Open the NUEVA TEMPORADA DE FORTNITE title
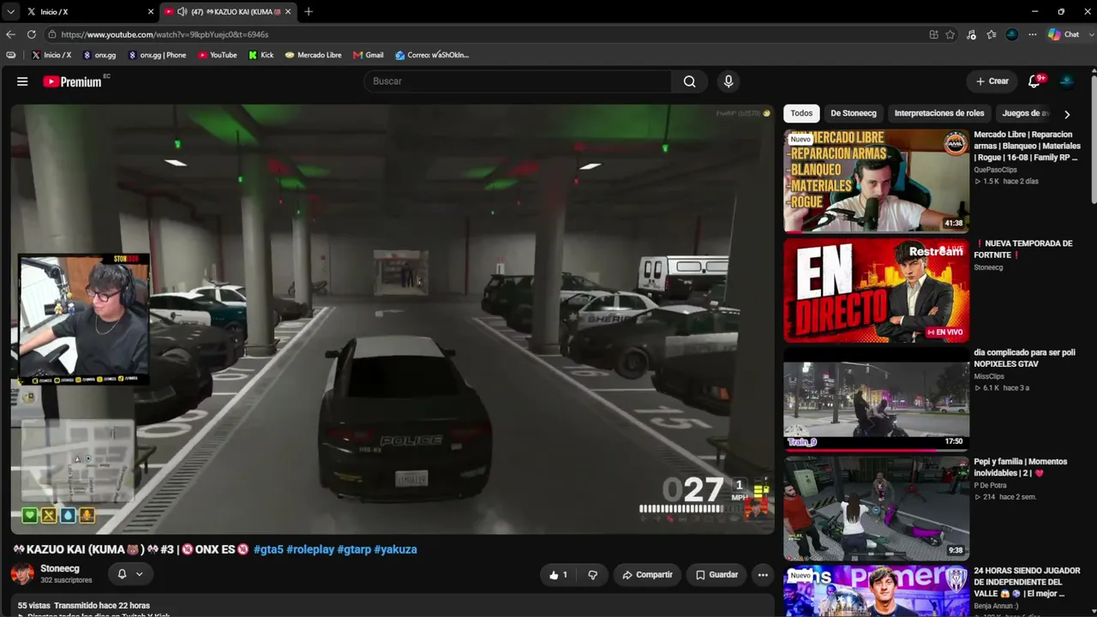 tap(1023, 249)
